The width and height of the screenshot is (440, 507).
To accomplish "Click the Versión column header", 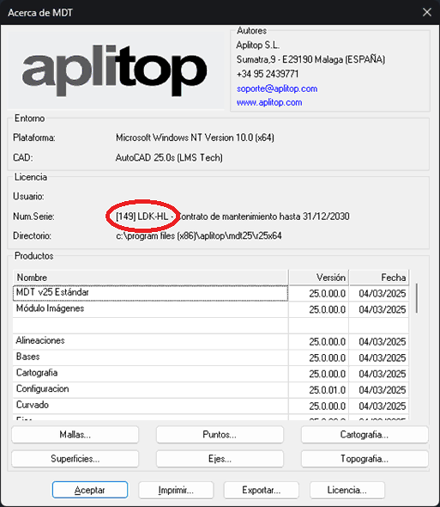I will coord(319,278).
